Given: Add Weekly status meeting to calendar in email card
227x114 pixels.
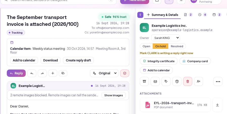Looking at the screenshot, I should click(x=24, y=60).
